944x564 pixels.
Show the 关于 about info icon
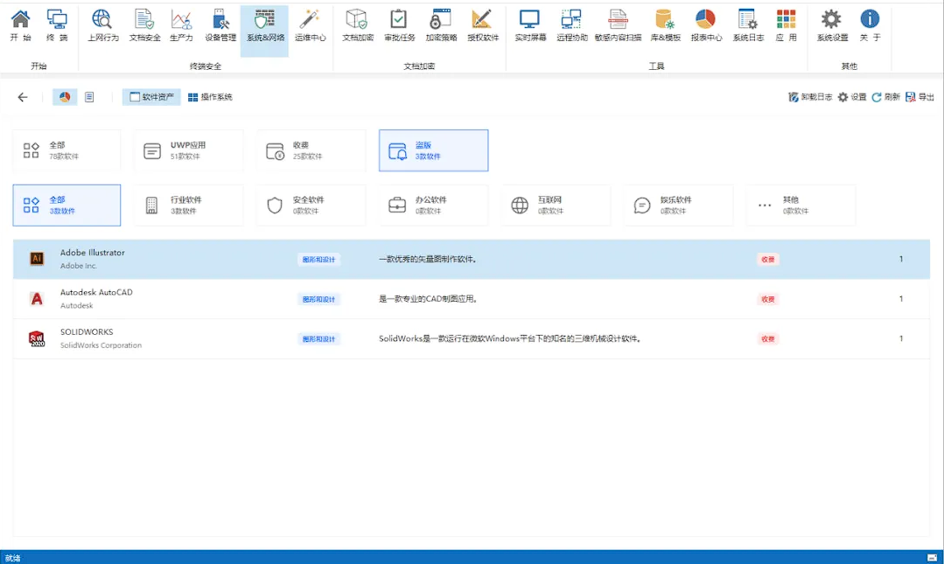point(870,26)
